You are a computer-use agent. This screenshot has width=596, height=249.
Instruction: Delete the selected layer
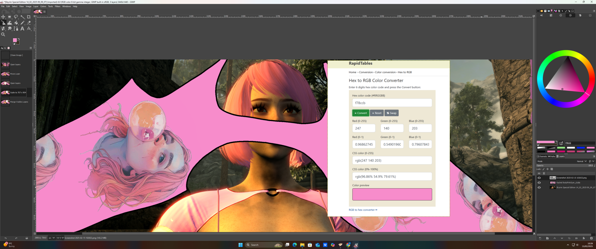point(591,238)
